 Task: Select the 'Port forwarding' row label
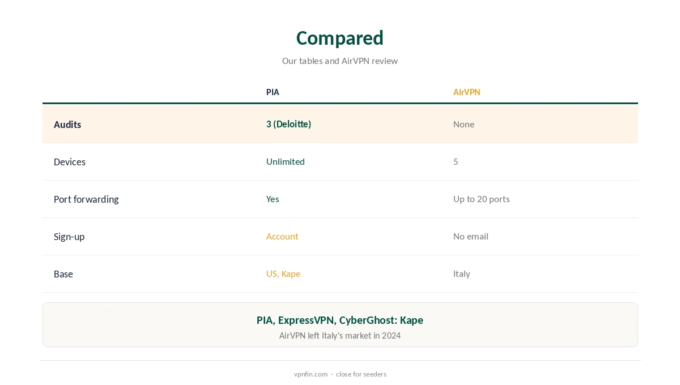pyautogui.click(x=86, y=199)
